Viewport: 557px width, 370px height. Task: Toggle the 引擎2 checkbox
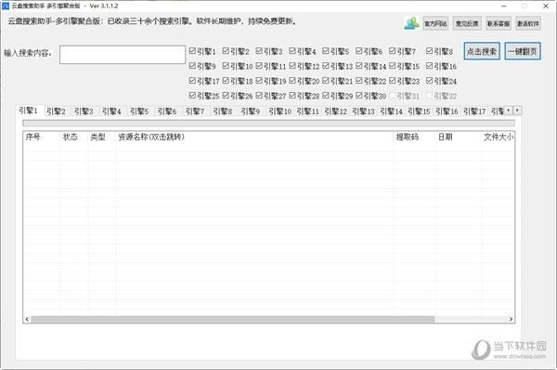(226, 51)
